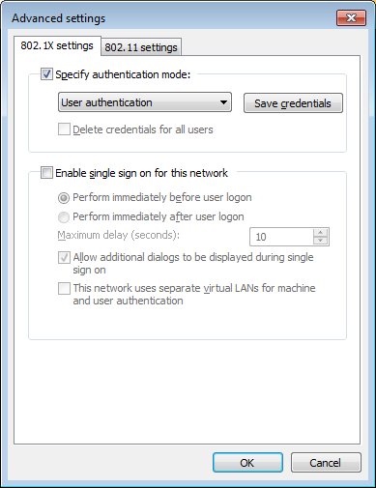376x488 pixels.
Task: Check separate virtual LANs option
Action: [x=64, y=288]
